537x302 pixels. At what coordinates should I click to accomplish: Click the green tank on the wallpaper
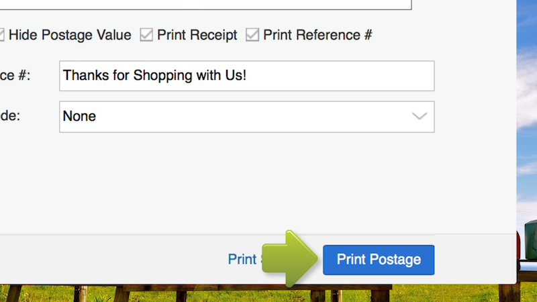click(531, 240)
